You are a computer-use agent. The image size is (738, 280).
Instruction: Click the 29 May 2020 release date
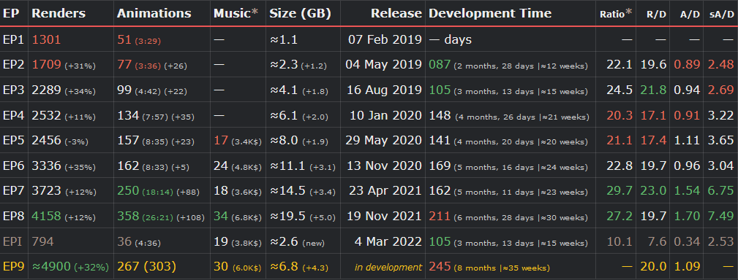383,140
